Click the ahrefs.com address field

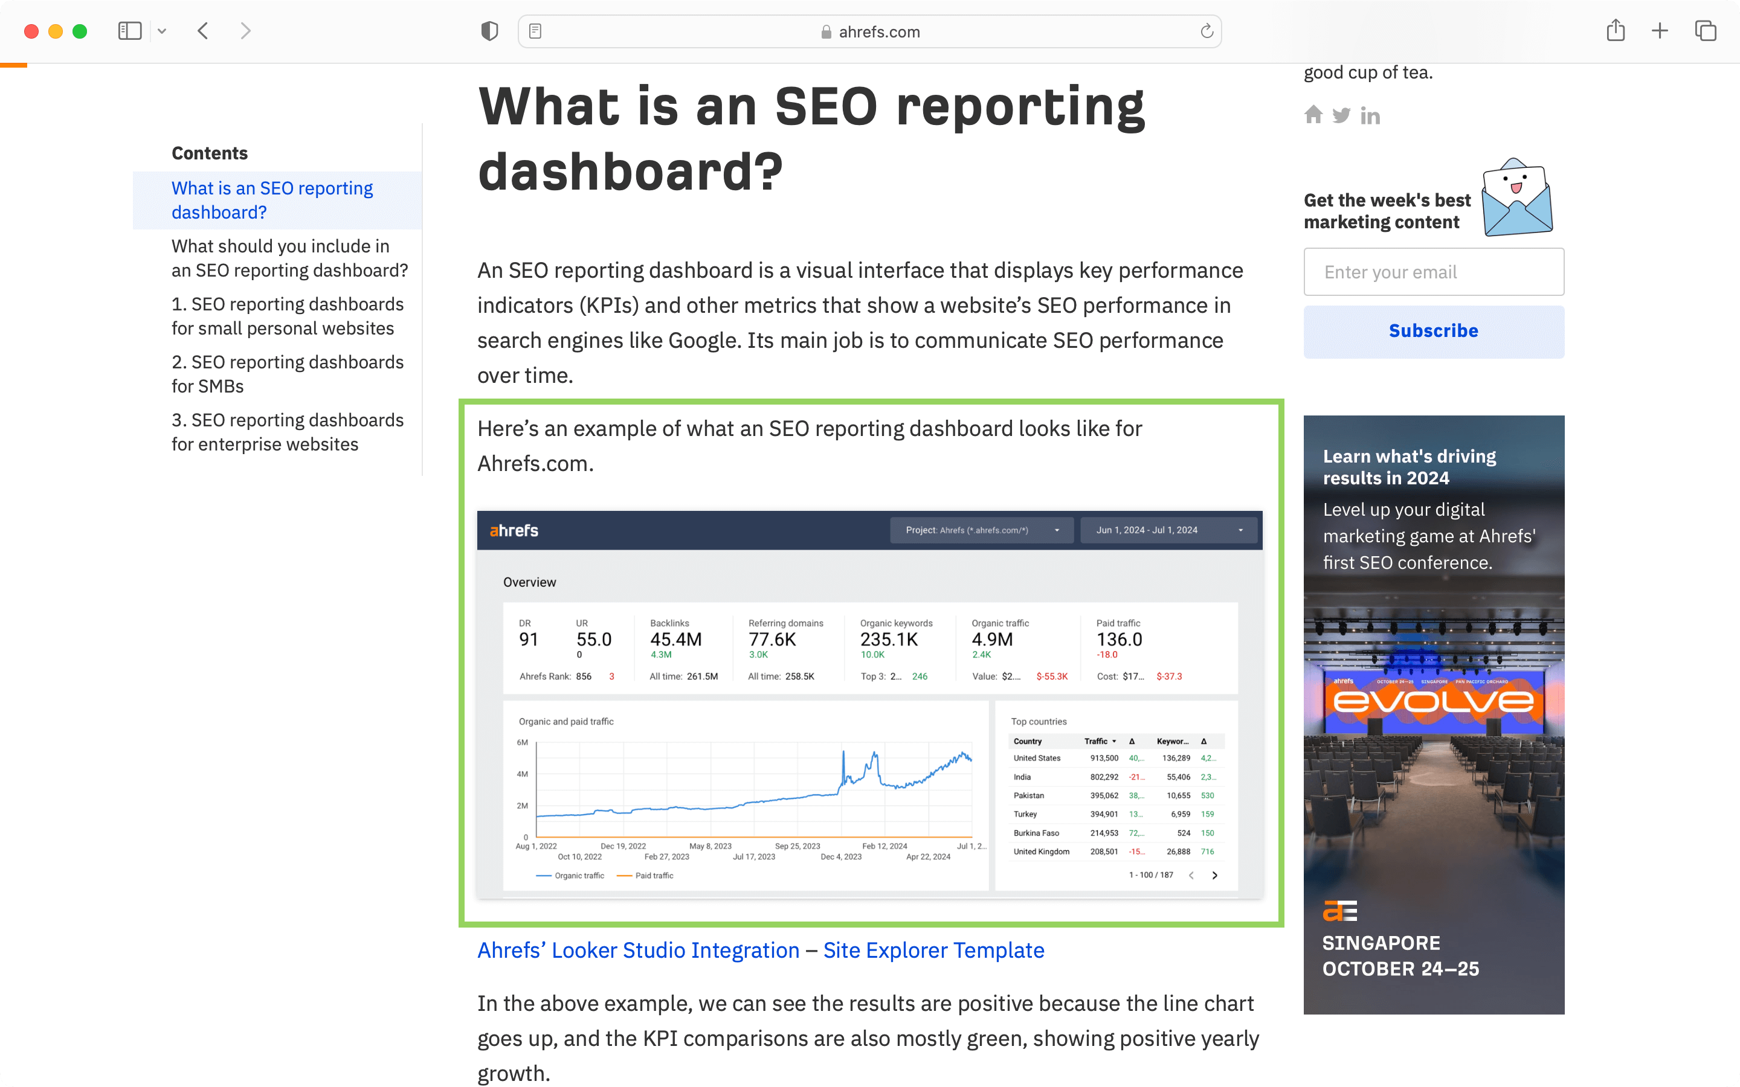click(x=869, y=31)
